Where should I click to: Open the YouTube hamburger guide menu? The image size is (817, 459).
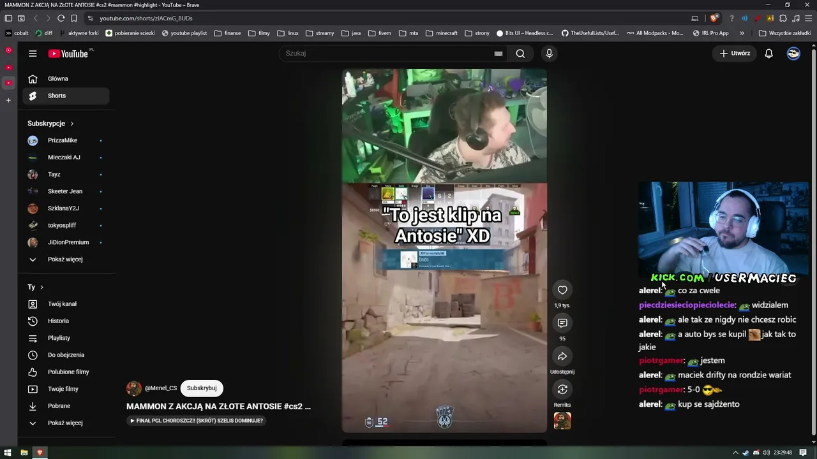(x=33, y=54)
